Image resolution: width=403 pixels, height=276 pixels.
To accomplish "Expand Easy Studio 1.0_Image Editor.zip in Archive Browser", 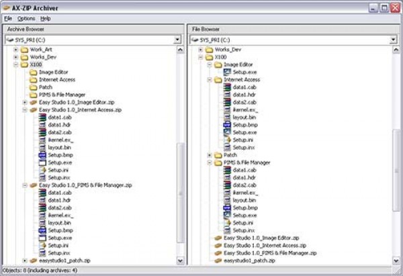I will (x=25, y=102).
